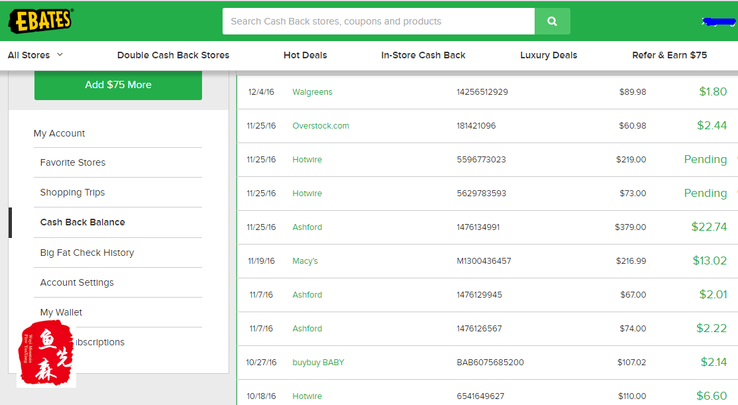Click the $2.14 cash back amount
The image size is (738, 405).
(713, 362)
